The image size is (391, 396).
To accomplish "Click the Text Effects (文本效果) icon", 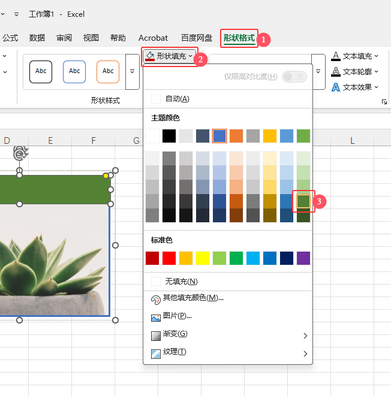I will click(336, 87).
